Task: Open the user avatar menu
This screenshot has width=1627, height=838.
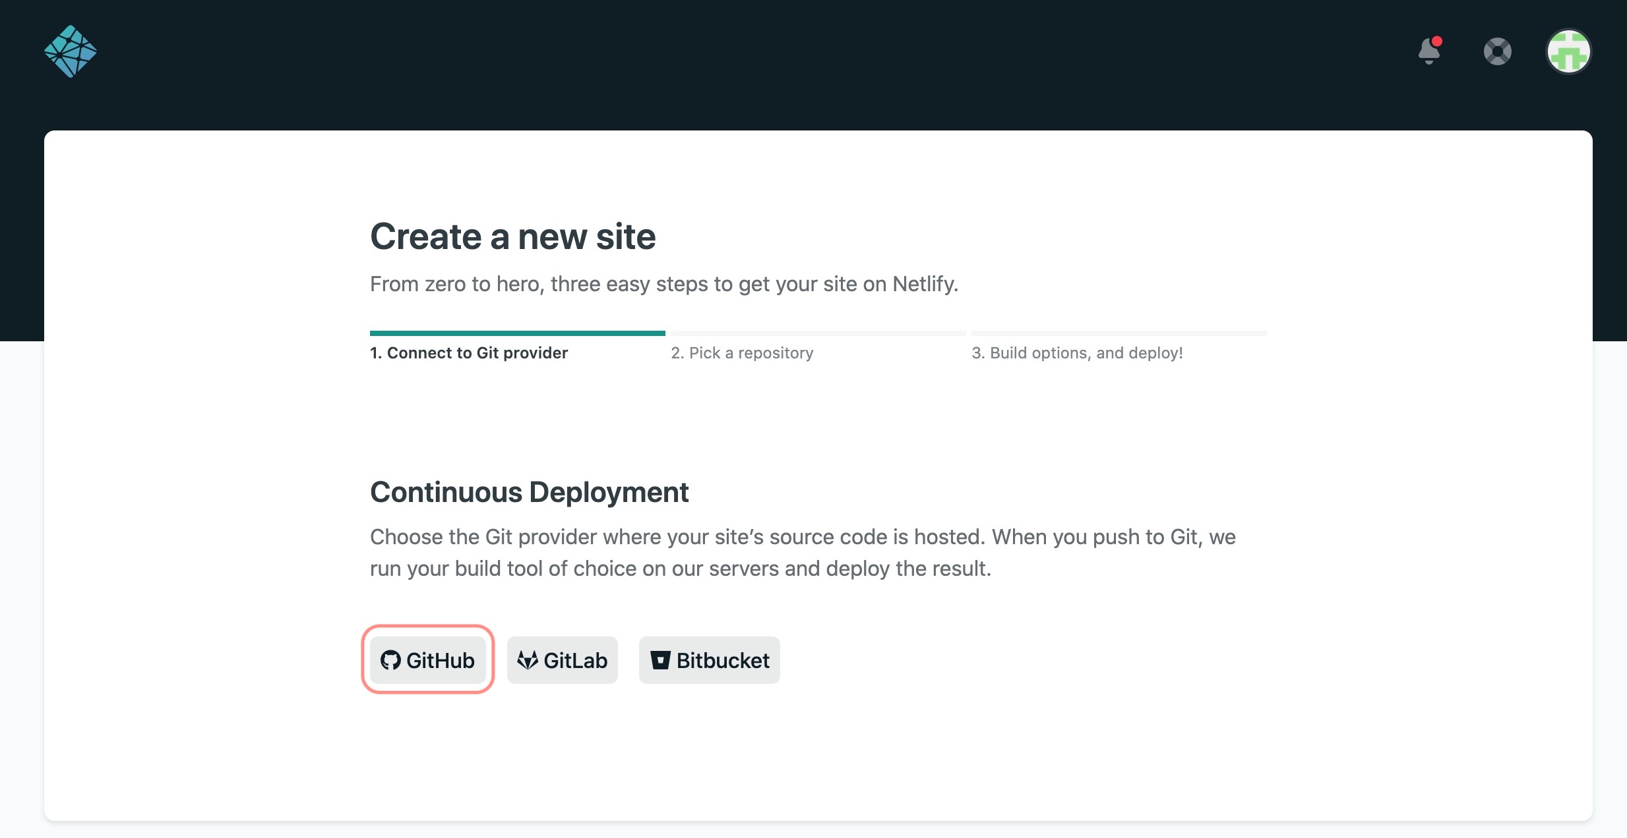Action: click(x=1569, y=51)
